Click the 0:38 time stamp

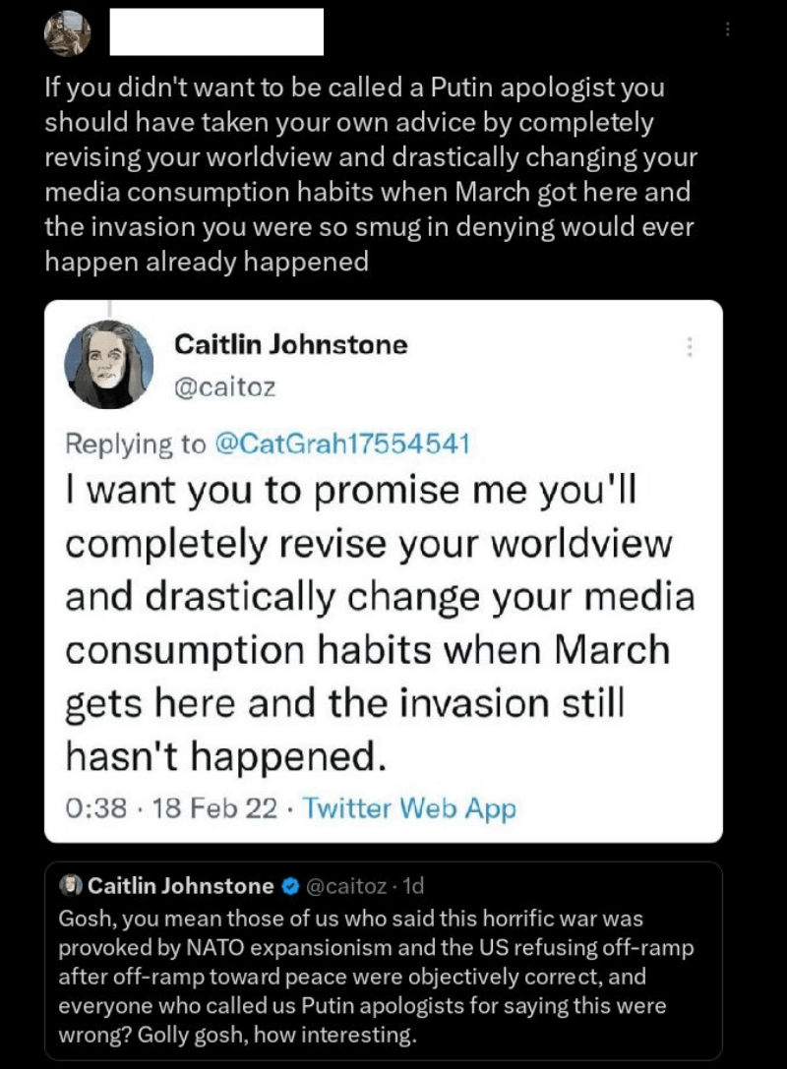pos(92,808)
